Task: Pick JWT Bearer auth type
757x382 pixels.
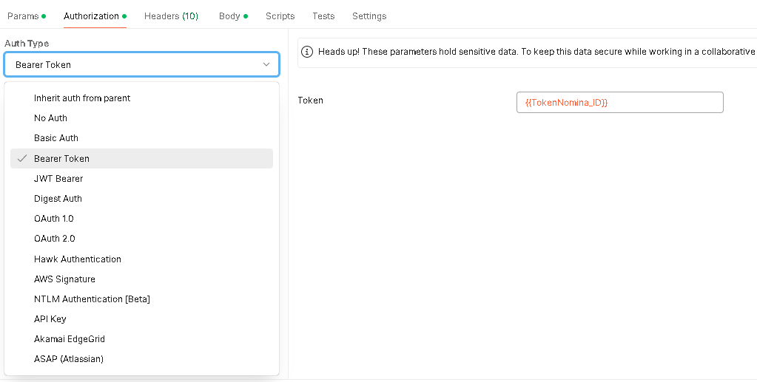Action: click(141, 179)
